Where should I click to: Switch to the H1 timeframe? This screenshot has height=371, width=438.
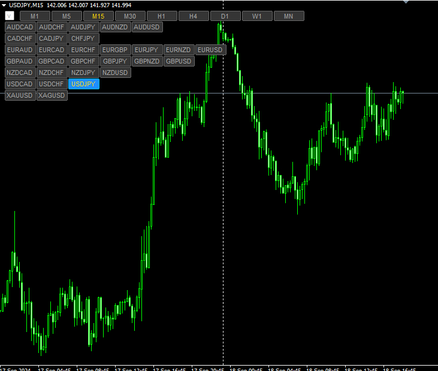point(162,16)
